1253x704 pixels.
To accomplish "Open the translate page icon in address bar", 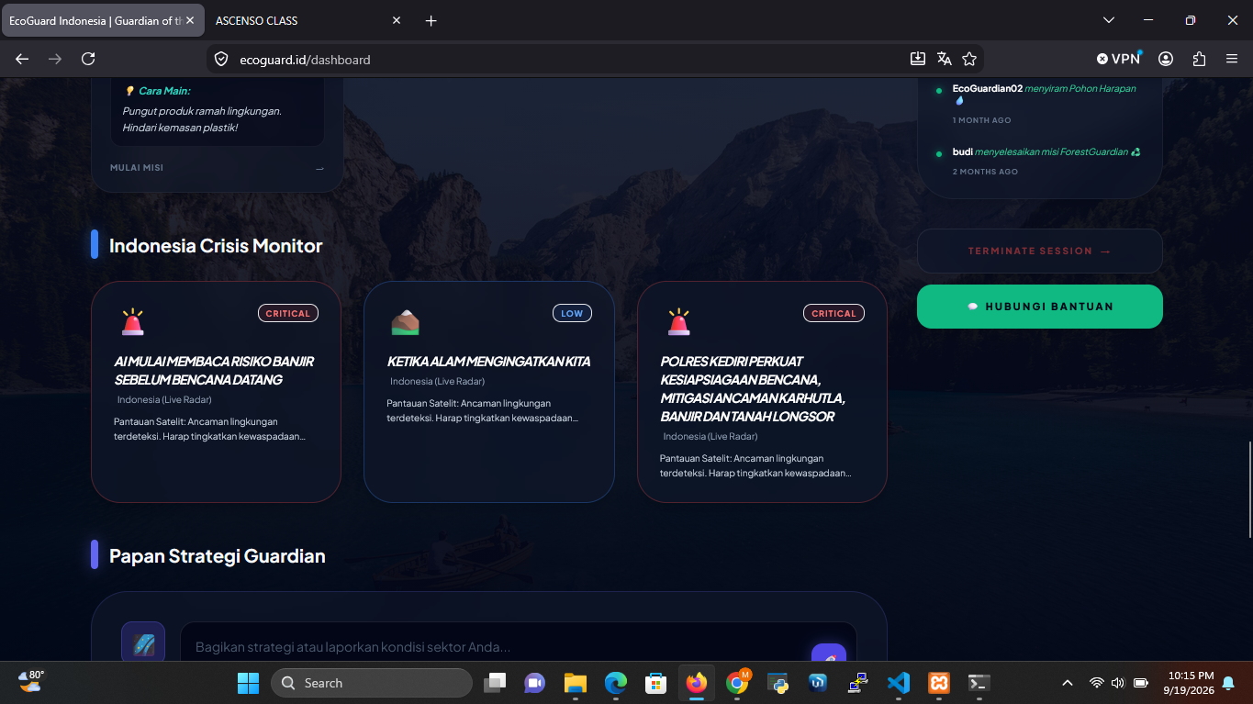I will pyautogui.click(x=944, y=59).
